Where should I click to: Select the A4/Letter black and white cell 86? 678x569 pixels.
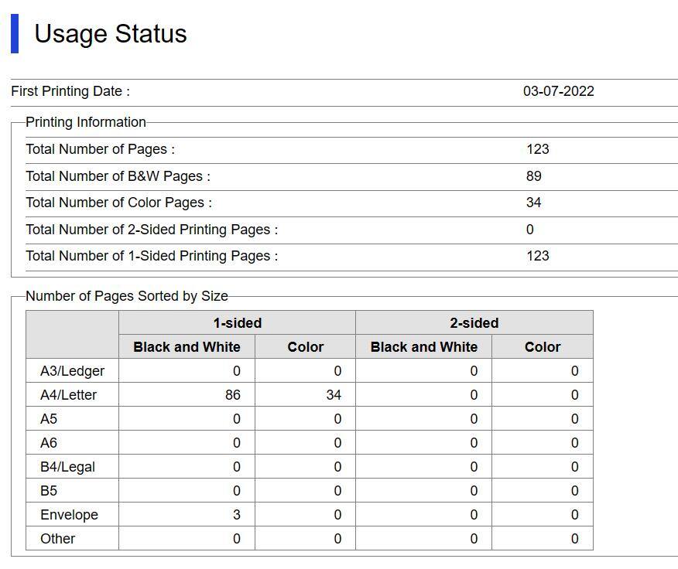[x=232, y=395]
